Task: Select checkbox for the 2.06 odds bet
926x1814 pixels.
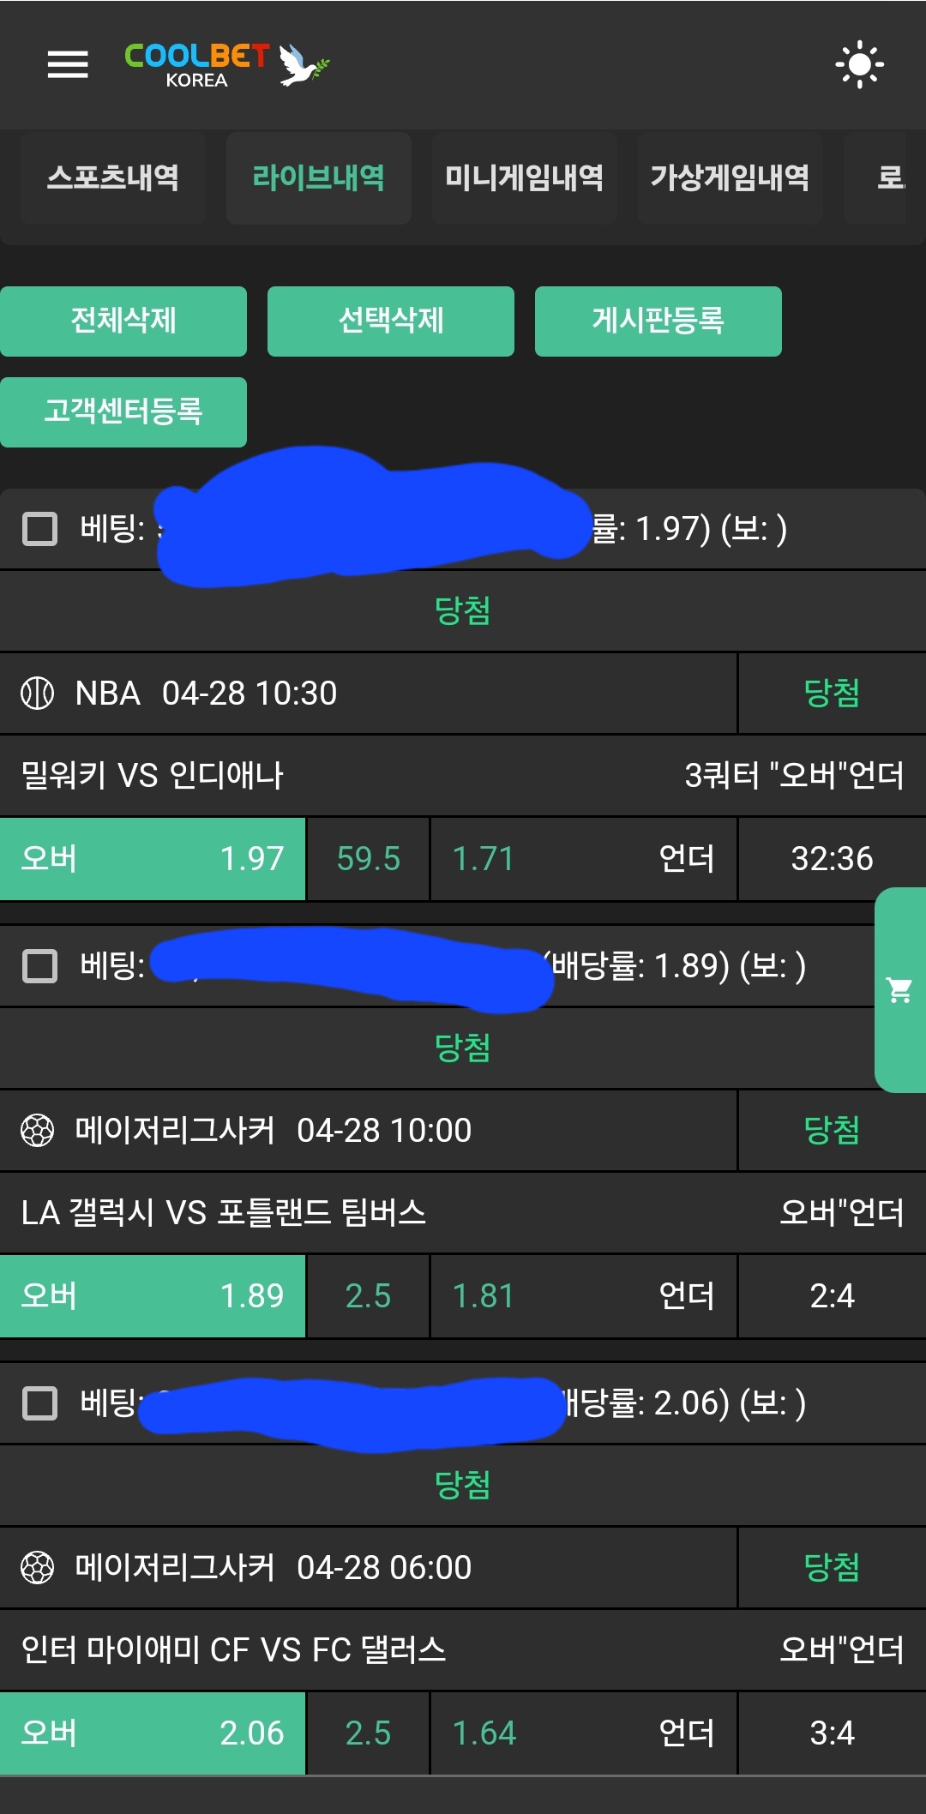Action: pyautogui.click(x=39, y=1403)
